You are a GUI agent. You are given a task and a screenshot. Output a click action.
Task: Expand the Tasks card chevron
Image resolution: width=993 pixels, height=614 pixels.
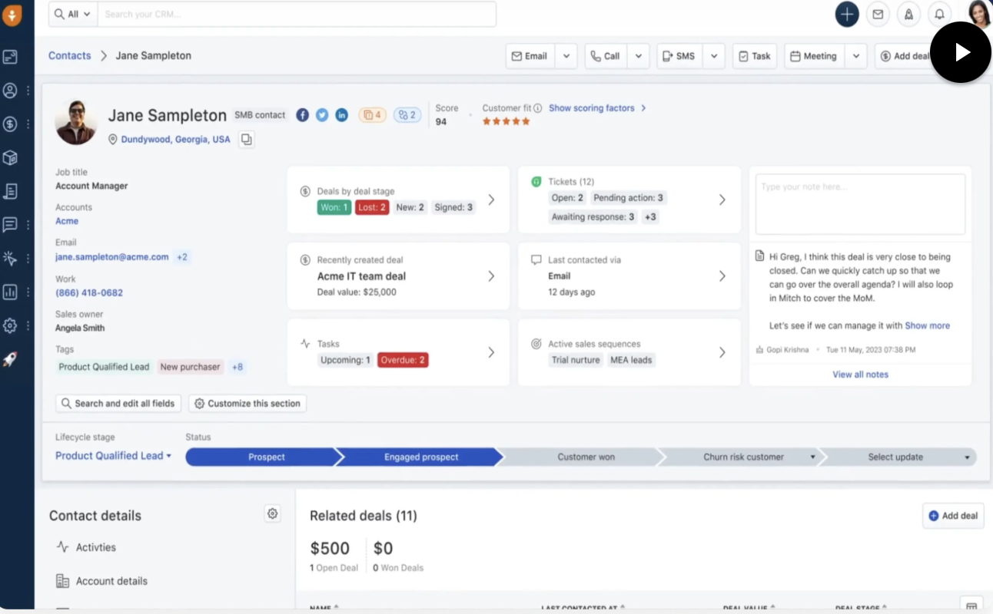tap(491, 352)
